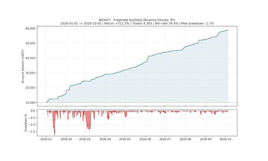The width and height of the screenshot is (268, 161).
Task: Click the 2026-03 x-axis date label
Action: coord(85,139)
